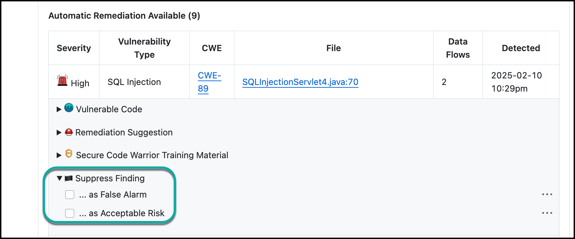Click the Data Flows column header
The width and height of the screenshot is (575, 239).
point(458,48)
